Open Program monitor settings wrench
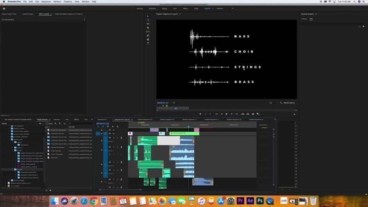Image resolution: width=368 pixels, height=207 pixels. pyautogui.click(x=281, y=103)
